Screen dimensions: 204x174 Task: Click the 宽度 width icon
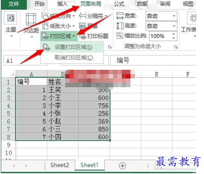coord(120,16)
